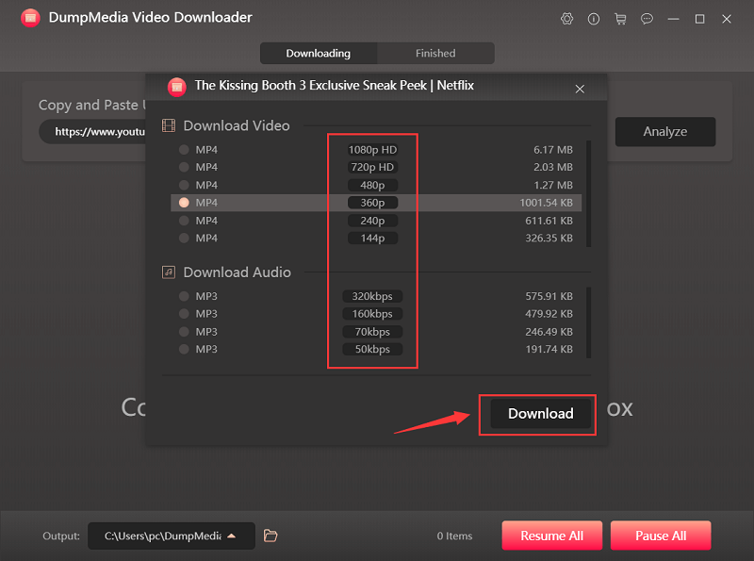
Task: Click the 1080p HD quality label
Action: [x=372, y=150]
